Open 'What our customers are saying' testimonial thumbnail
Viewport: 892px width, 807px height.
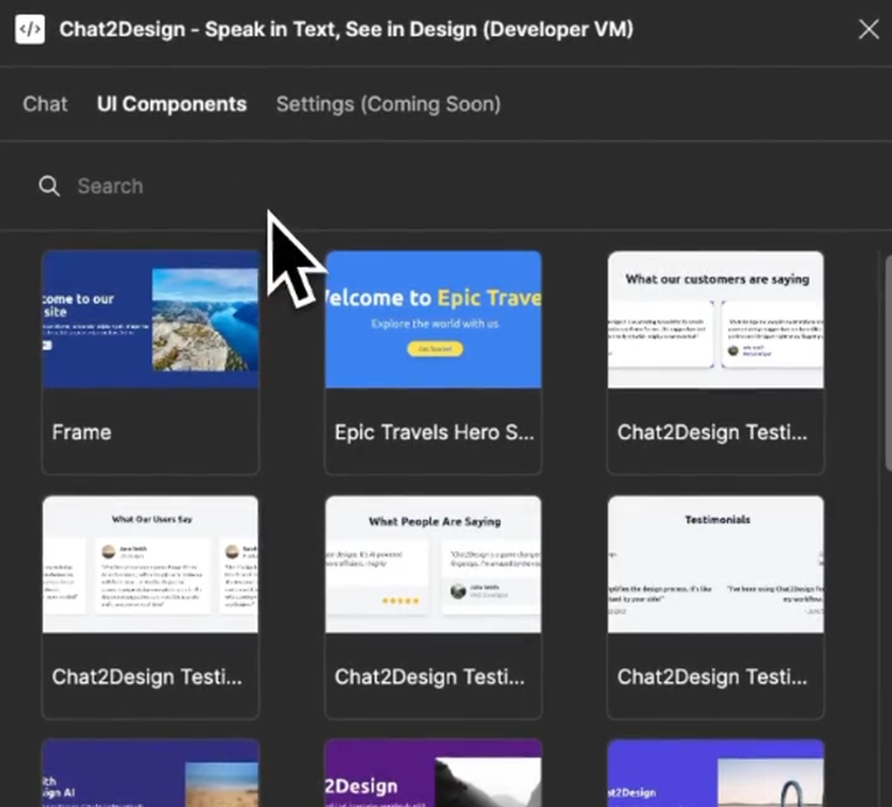pos(715,319)
